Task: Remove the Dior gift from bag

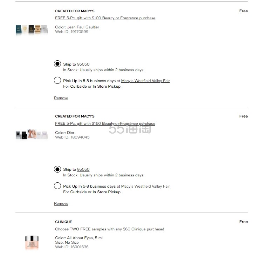Action: pos(61,203)
